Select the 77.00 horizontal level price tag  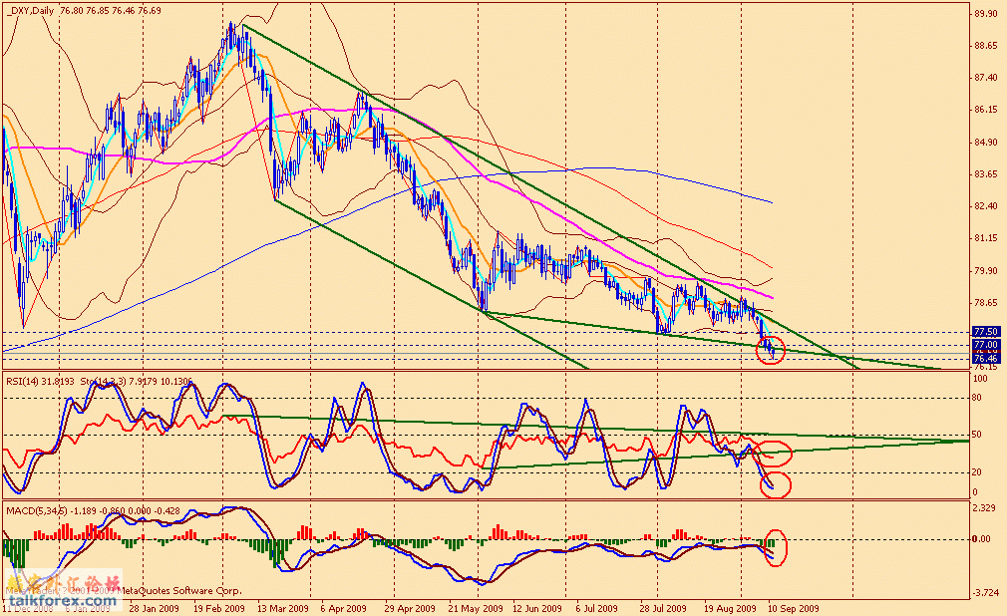(986, 345)
